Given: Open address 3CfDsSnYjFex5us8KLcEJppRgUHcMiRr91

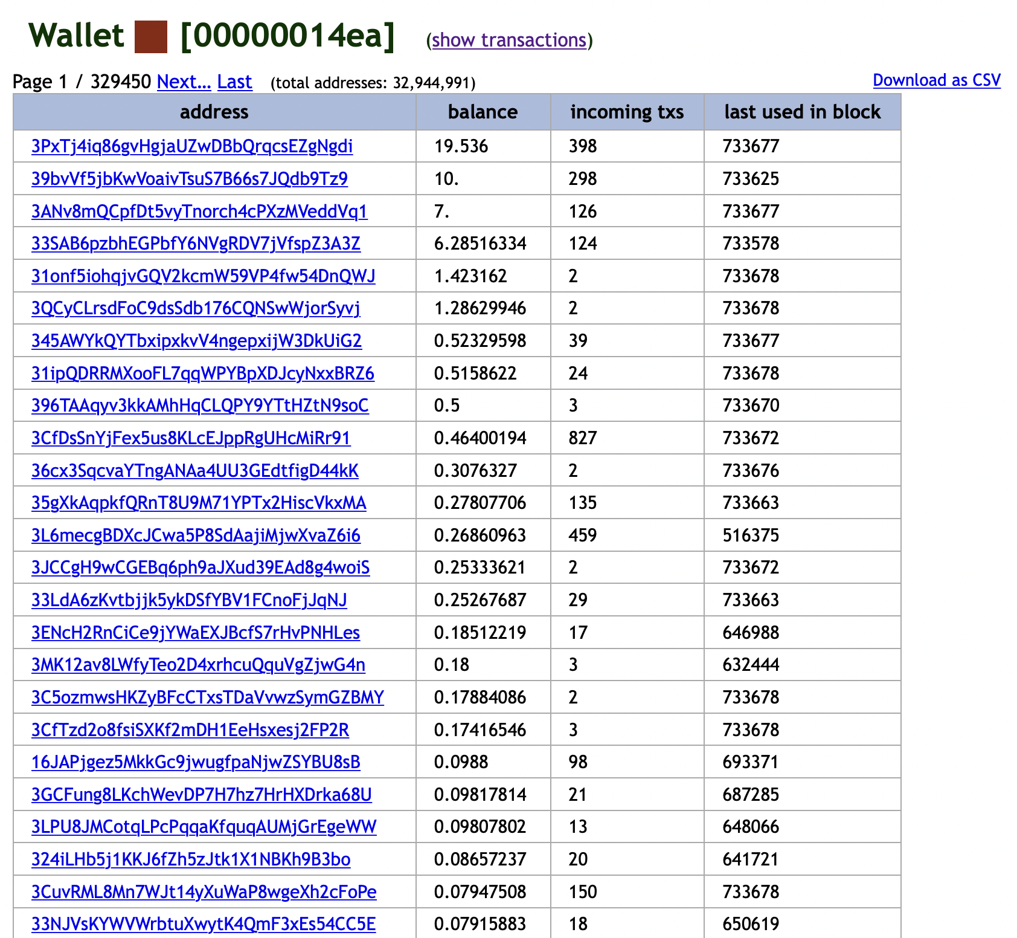Looking at the screenshot, I should pyautogui.click(x=191, y=438).
